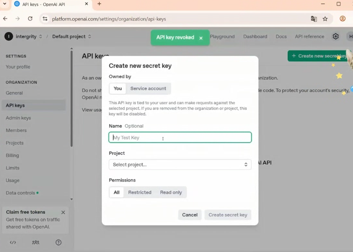
Task: Open Limits page in sidebar
Action: pyautogui.click(x=13, y=168)
